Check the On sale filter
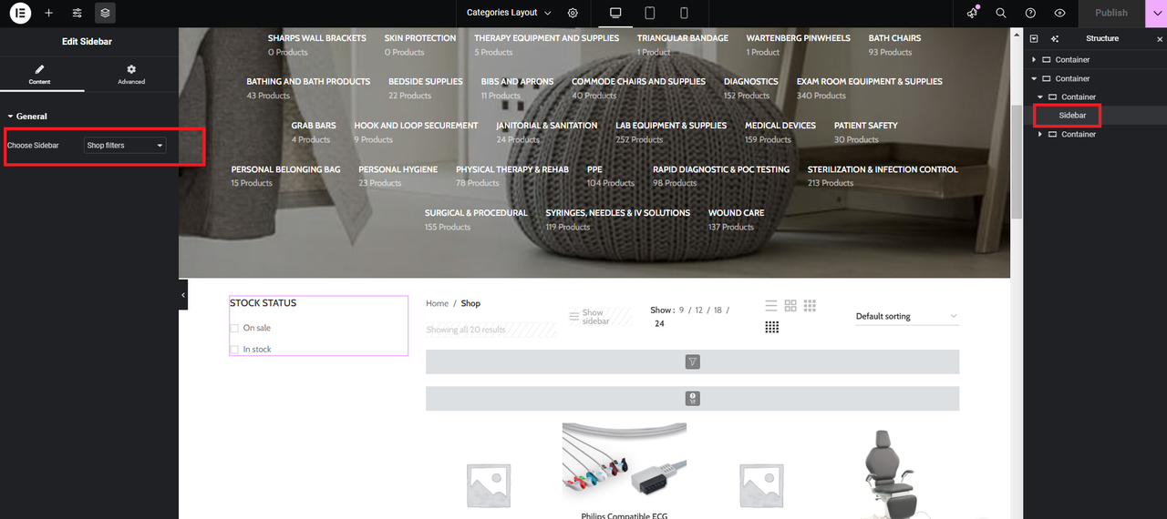This screenshot has width=1167, height=519. point(234,328)
